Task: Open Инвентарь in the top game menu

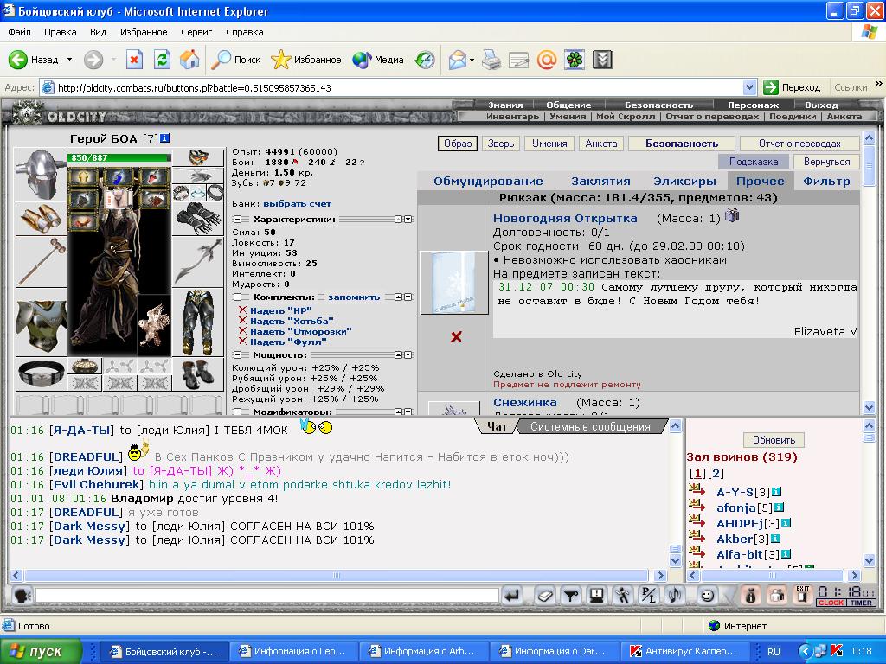Action: click(512, 117)
